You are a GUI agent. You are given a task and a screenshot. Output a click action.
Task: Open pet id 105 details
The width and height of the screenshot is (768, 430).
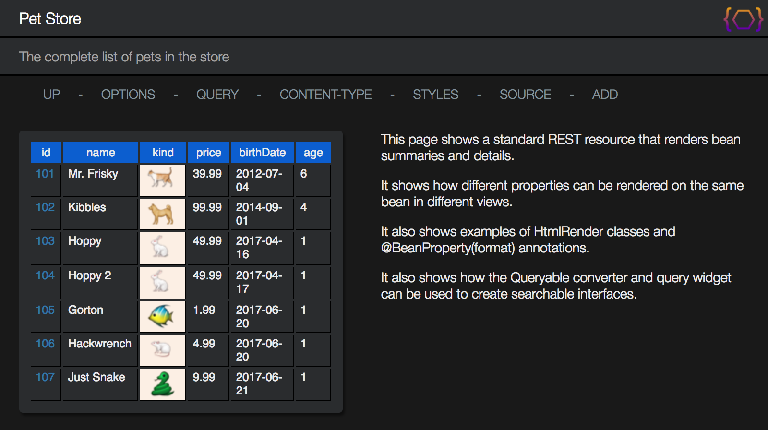(x=45, y=310)
